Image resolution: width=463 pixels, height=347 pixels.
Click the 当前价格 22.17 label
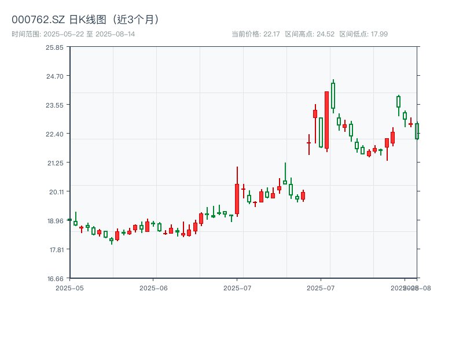(x=256, y=34)
